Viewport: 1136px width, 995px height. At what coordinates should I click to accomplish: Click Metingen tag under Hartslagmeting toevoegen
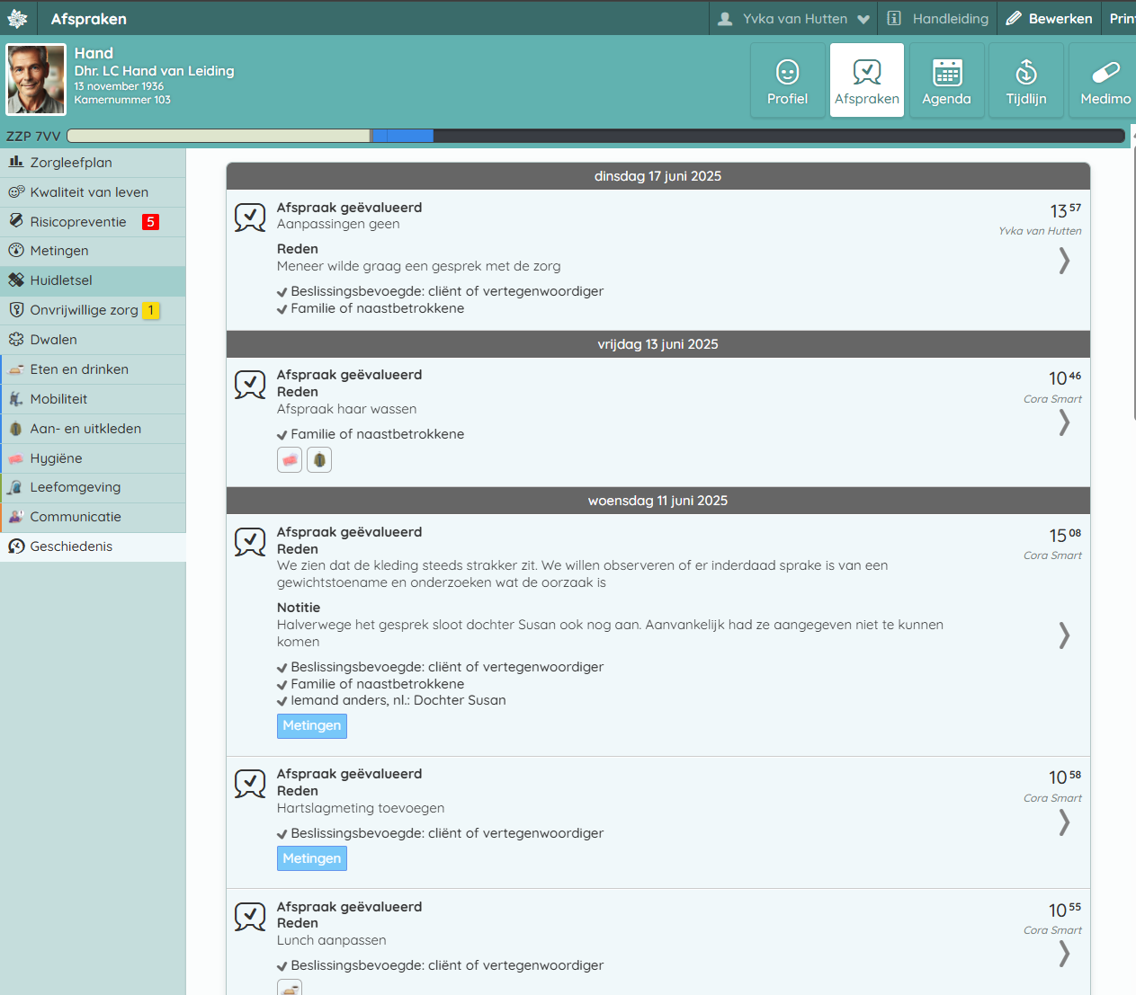coord(311,858)
